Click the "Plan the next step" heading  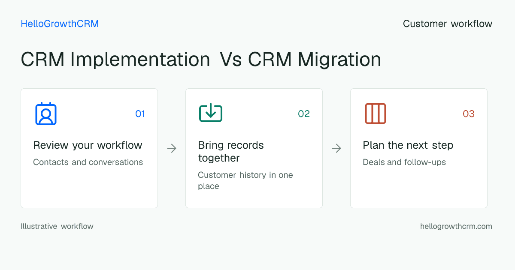coord(408,145)
